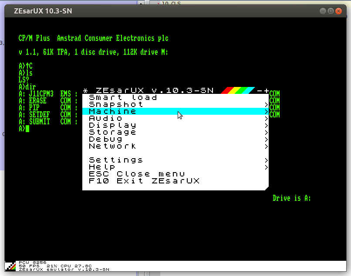Click the 50 FPS status text
The height and width of the screenshot is (276, 351).
point(29,266)
